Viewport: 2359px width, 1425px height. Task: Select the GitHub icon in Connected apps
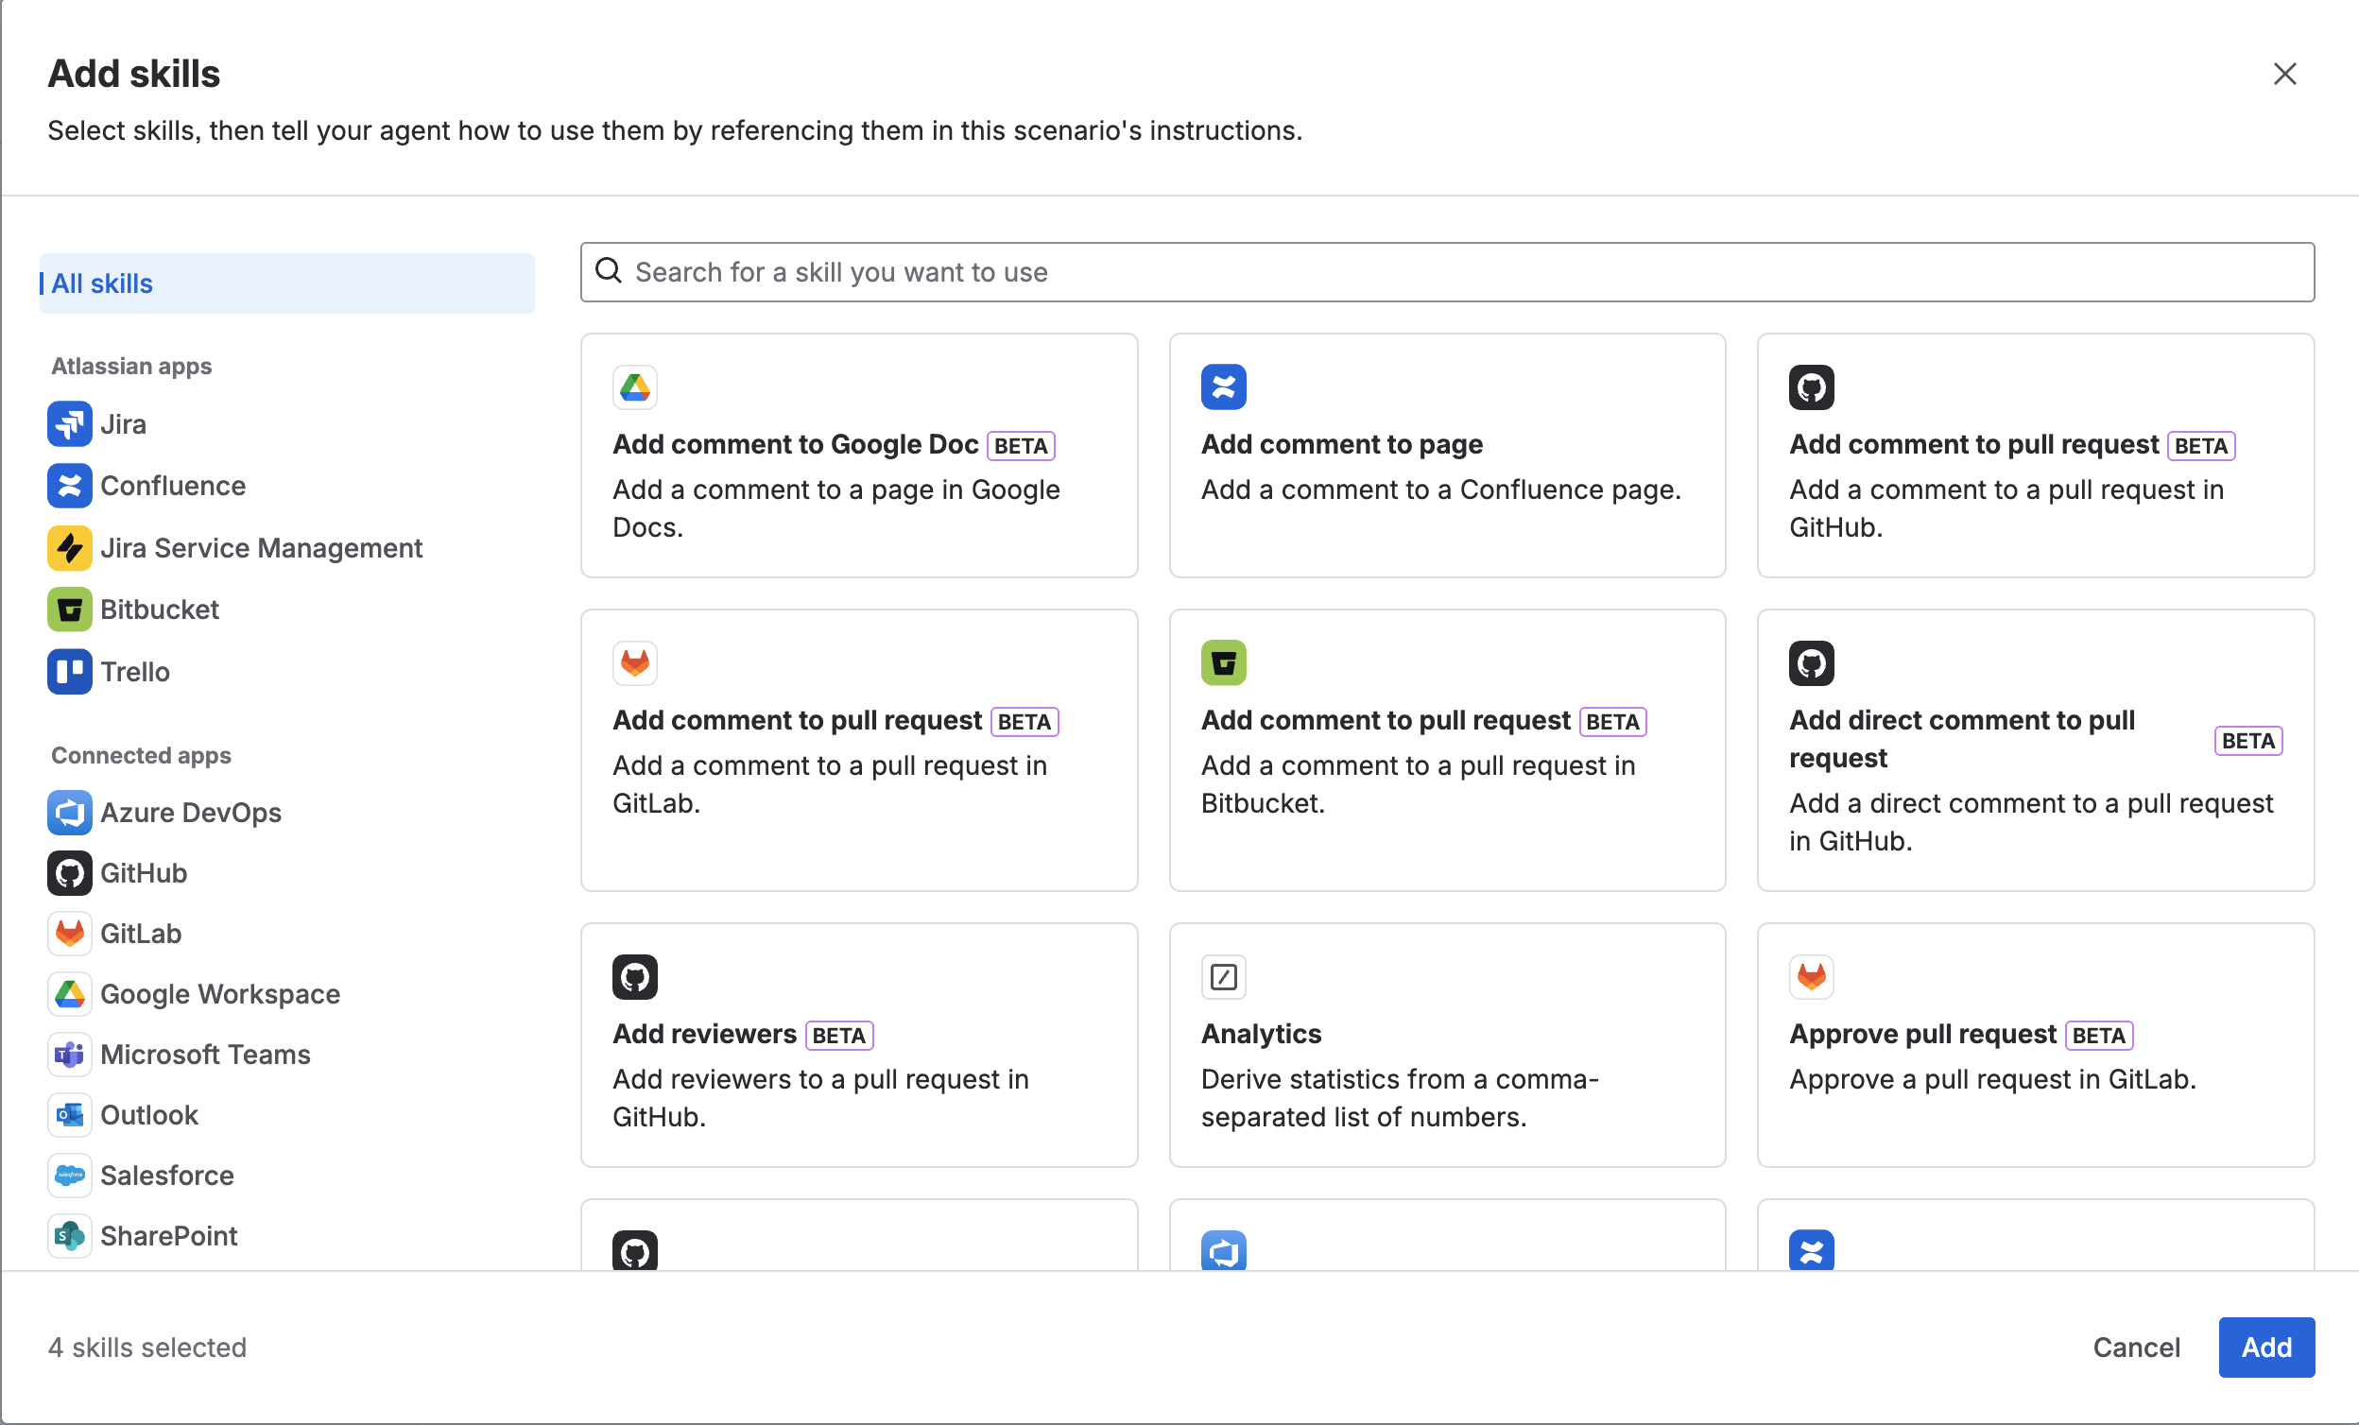[69, 873]
